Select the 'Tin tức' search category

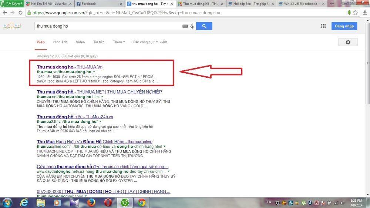(x=99, y=42)
